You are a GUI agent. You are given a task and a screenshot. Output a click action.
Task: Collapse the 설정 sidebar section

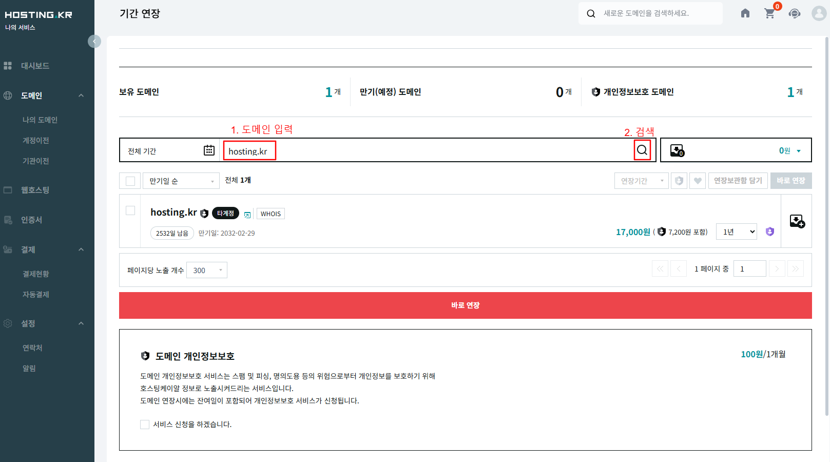tap(81, 323)
